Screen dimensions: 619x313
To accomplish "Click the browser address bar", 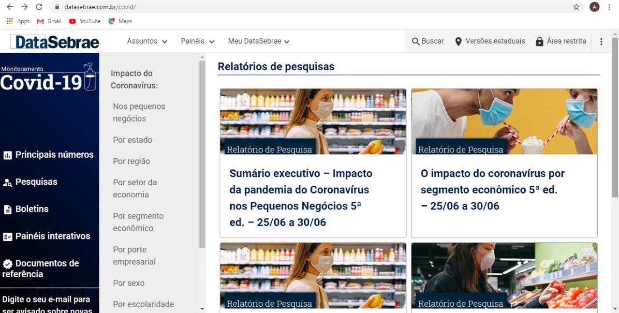I will (309, 7).
